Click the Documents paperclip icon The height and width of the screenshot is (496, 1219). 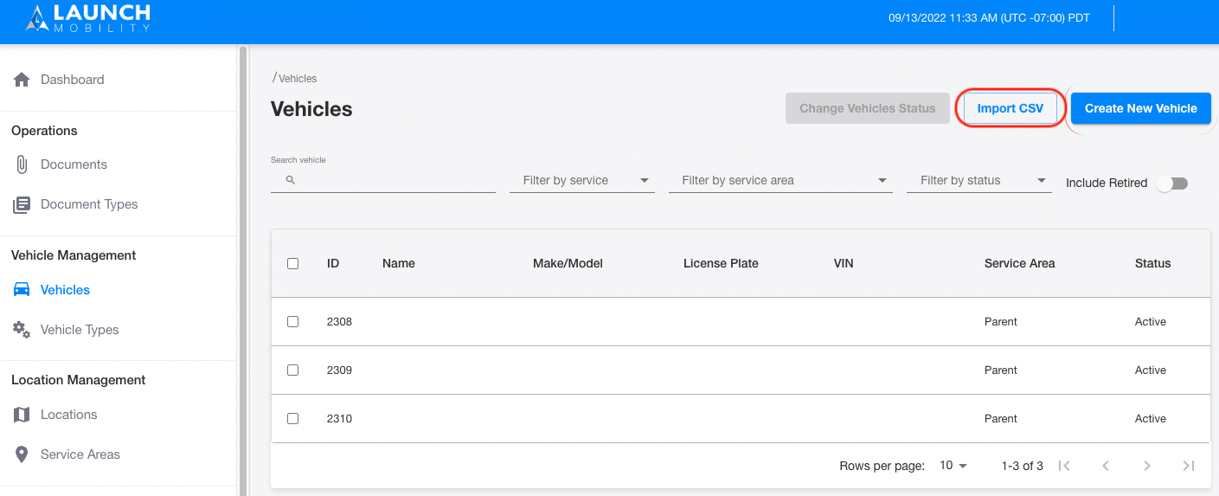tap(22, 164)
